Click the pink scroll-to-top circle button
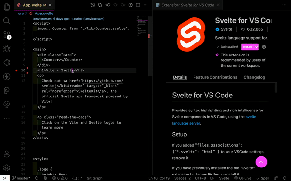291x181 pixels. pos(261,162)
